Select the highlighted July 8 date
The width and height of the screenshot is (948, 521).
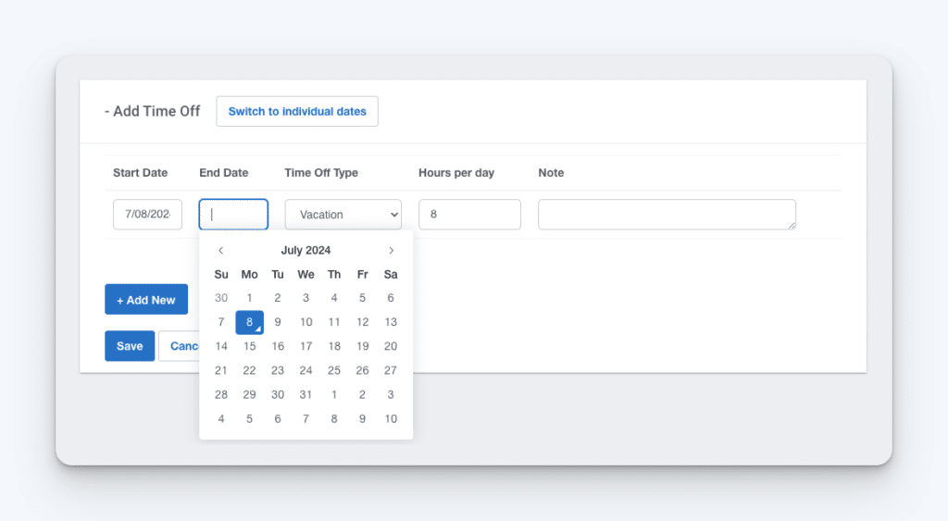249,322
